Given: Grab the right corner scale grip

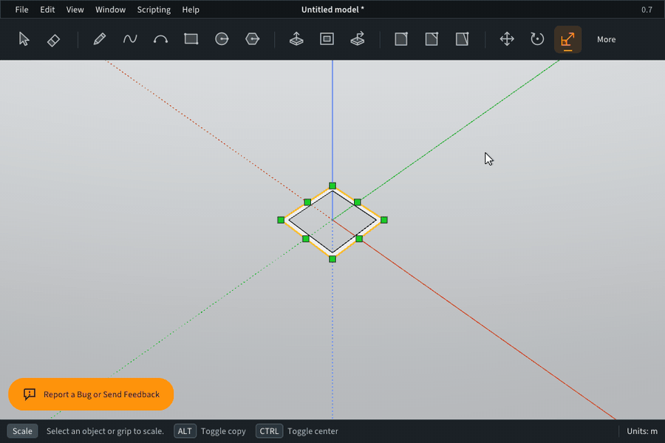Looking at the screenshot, I should (x=383, y=220).
